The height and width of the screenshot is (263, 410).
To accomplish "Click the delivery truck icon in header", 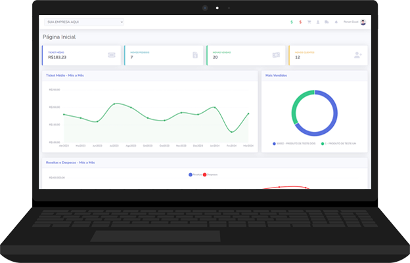I will point(327,22).
